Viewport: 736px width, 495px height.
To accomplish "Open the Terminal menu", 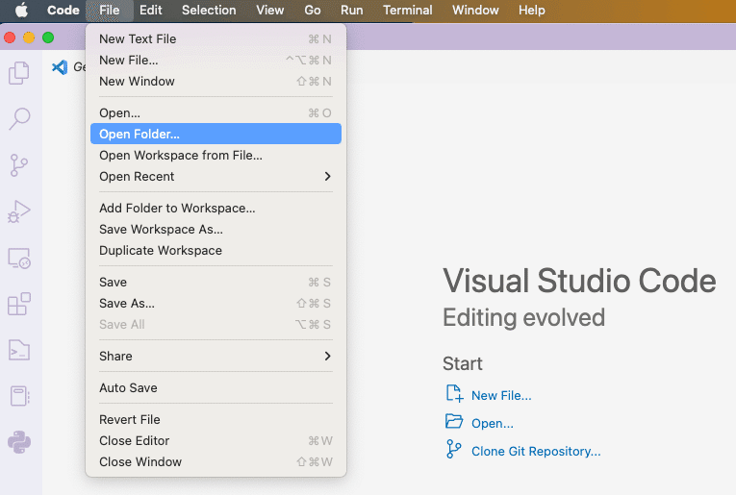I will [x=407, y=11].
